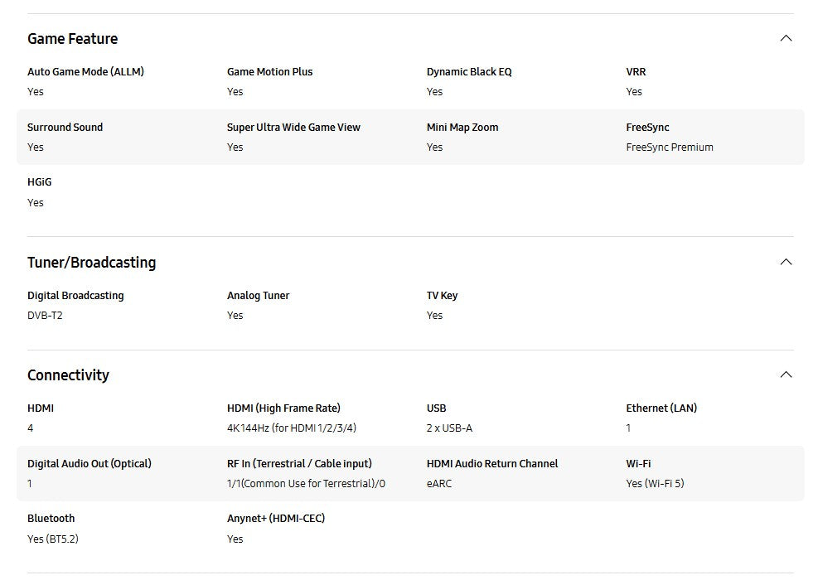818x580 pixels.
Task: Click the Yes (Wi-Fi 5) value
Action: click(655, 484)
